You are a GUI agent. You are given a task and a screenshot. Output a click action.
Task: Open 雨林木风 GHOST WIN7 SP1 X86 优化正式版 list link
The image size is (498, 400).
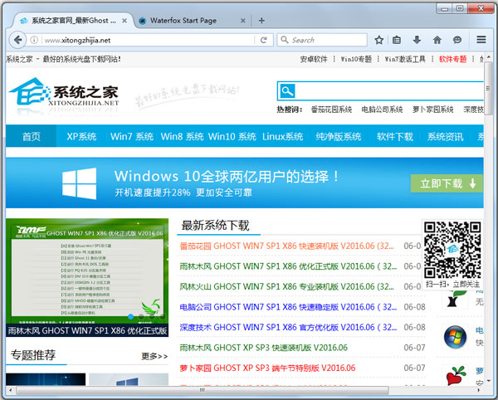tap(288, 266)
